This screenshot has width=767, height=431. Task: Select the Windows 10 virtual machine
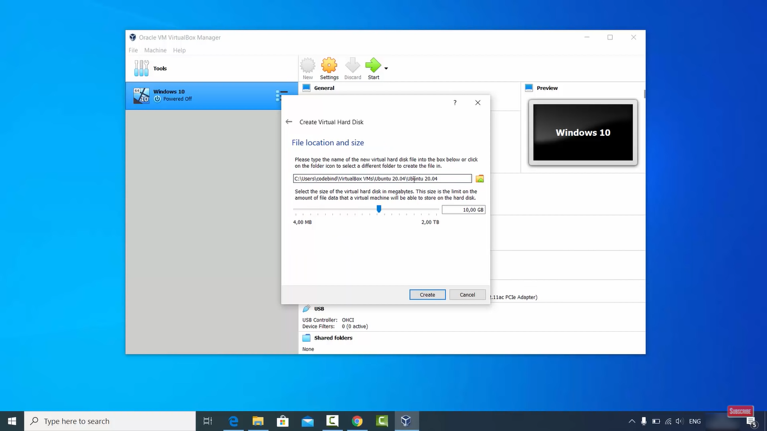click(211, 95)
